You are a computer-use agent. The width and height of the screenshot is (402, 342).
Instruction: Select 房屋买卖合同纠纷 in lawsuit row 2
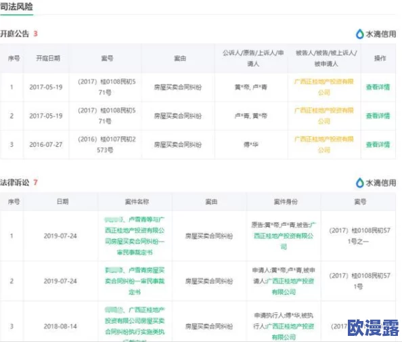[209, 281]
